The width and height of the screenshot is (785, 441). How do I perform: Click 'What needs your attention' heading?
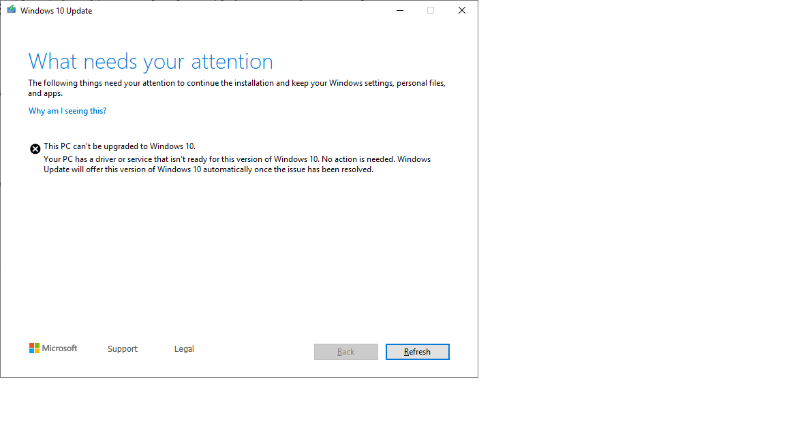[151, 61]
